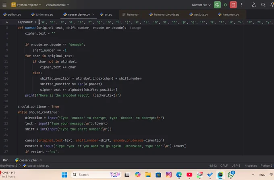The height and width of the screenshot is (180, 274).
Task: Open Search Everywhere magnifier
Action: click(263, 5)
